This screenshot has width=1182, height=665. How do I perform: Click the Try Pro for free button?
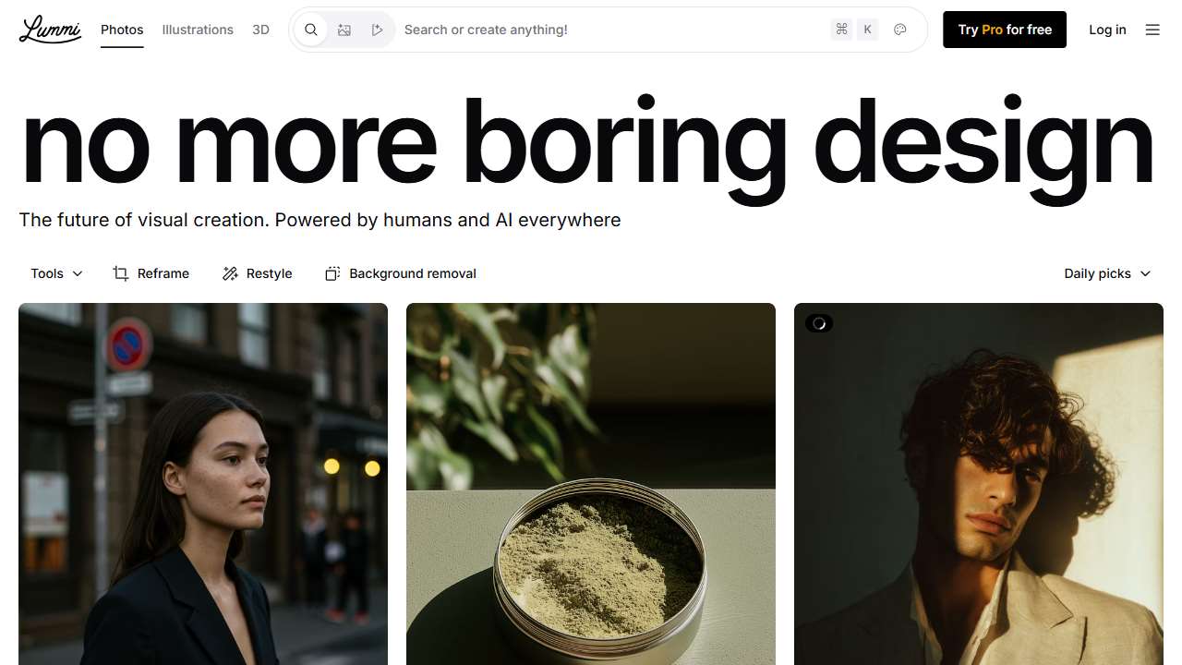(x=1005, y=30)
